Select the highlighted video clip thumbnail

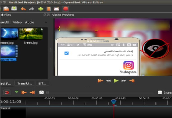(x=9, y=51)
